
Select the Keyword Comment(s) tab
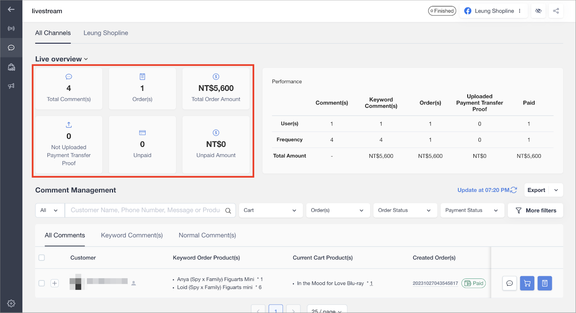point(132,235)
